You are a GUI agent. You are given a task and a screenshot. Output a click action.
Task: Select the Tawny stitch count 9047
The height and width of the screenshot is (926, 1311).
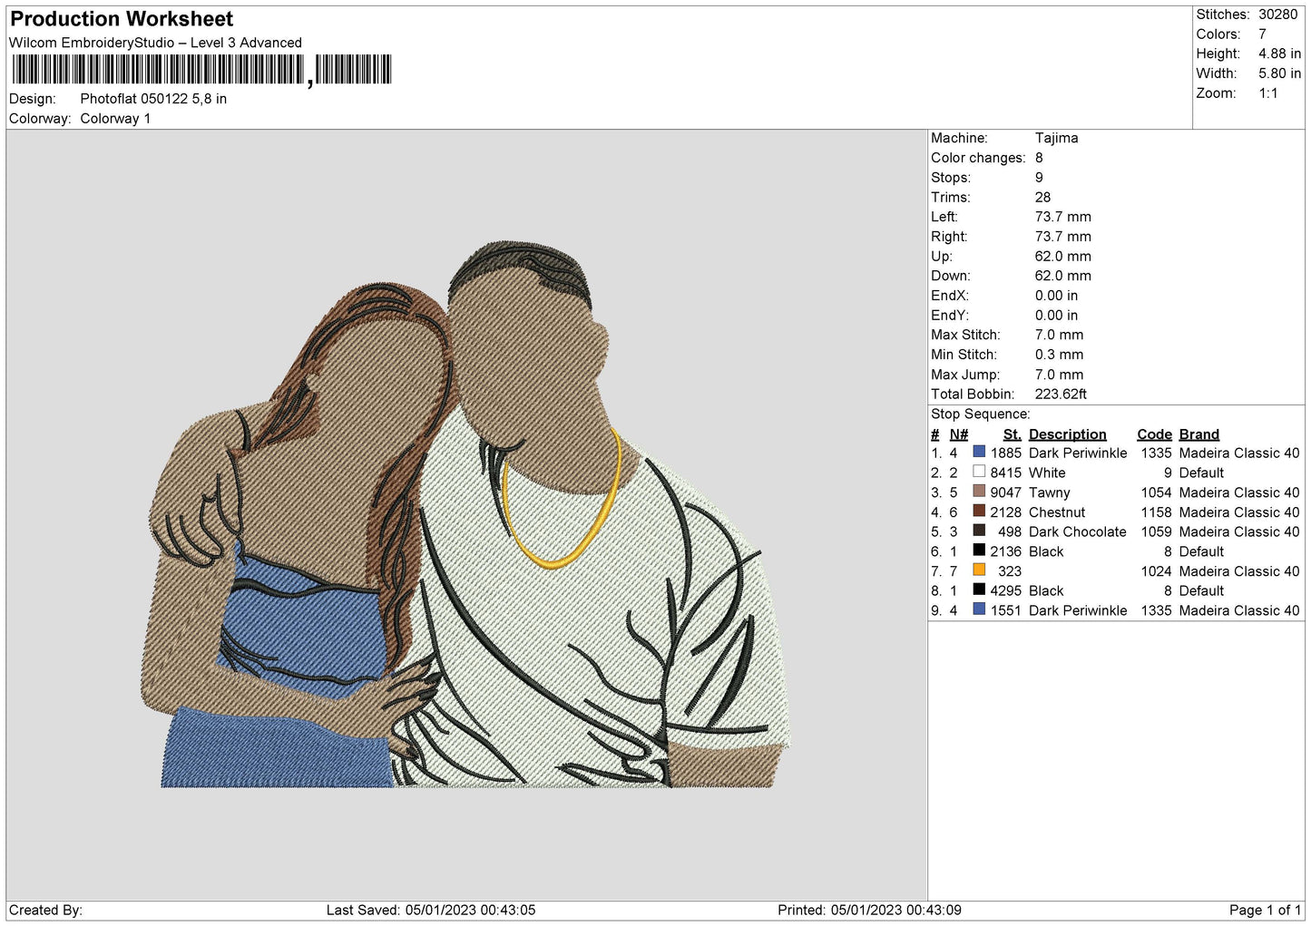(1005, 492)
